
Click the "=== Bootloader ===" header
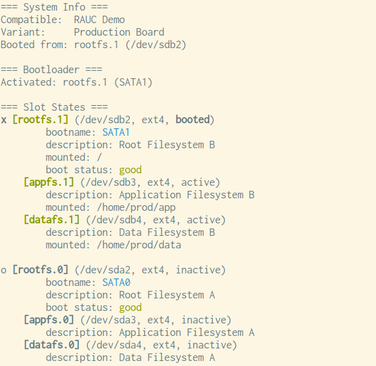click(51, 69)
